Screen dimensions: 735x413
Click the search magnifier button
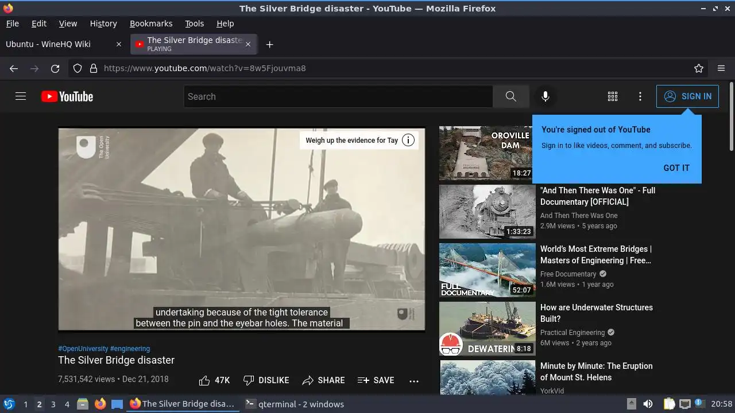(510, 96)
